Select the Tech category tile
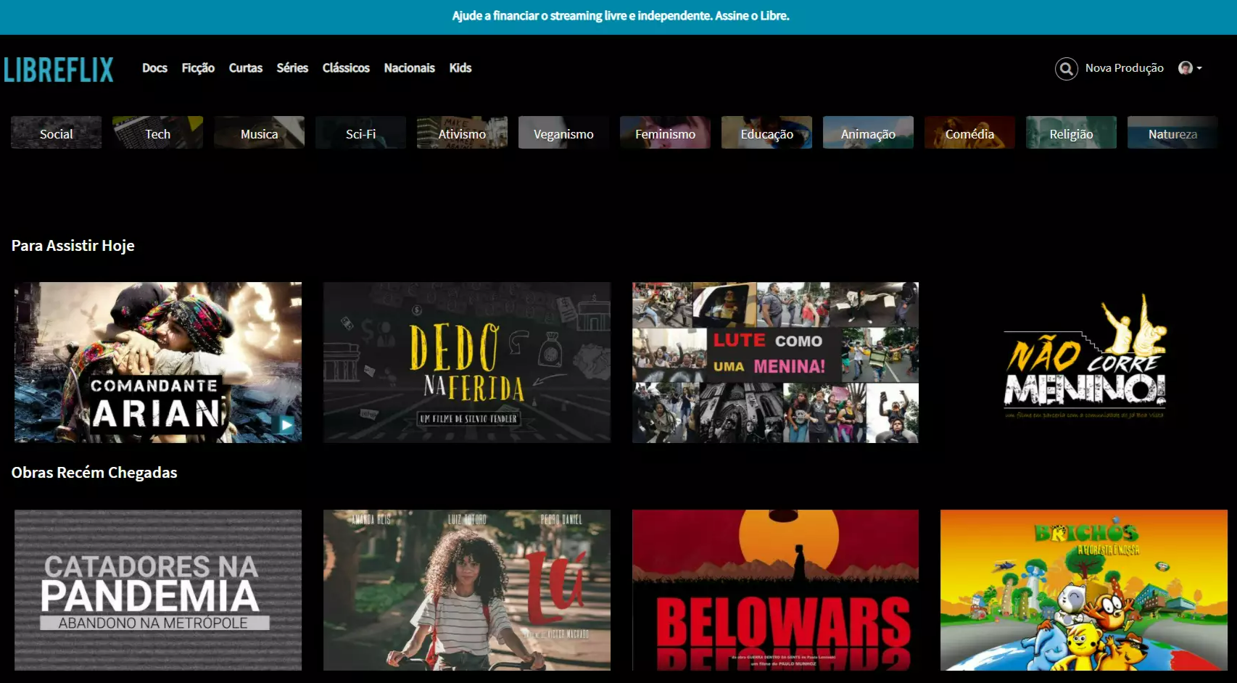 (158, 133)
